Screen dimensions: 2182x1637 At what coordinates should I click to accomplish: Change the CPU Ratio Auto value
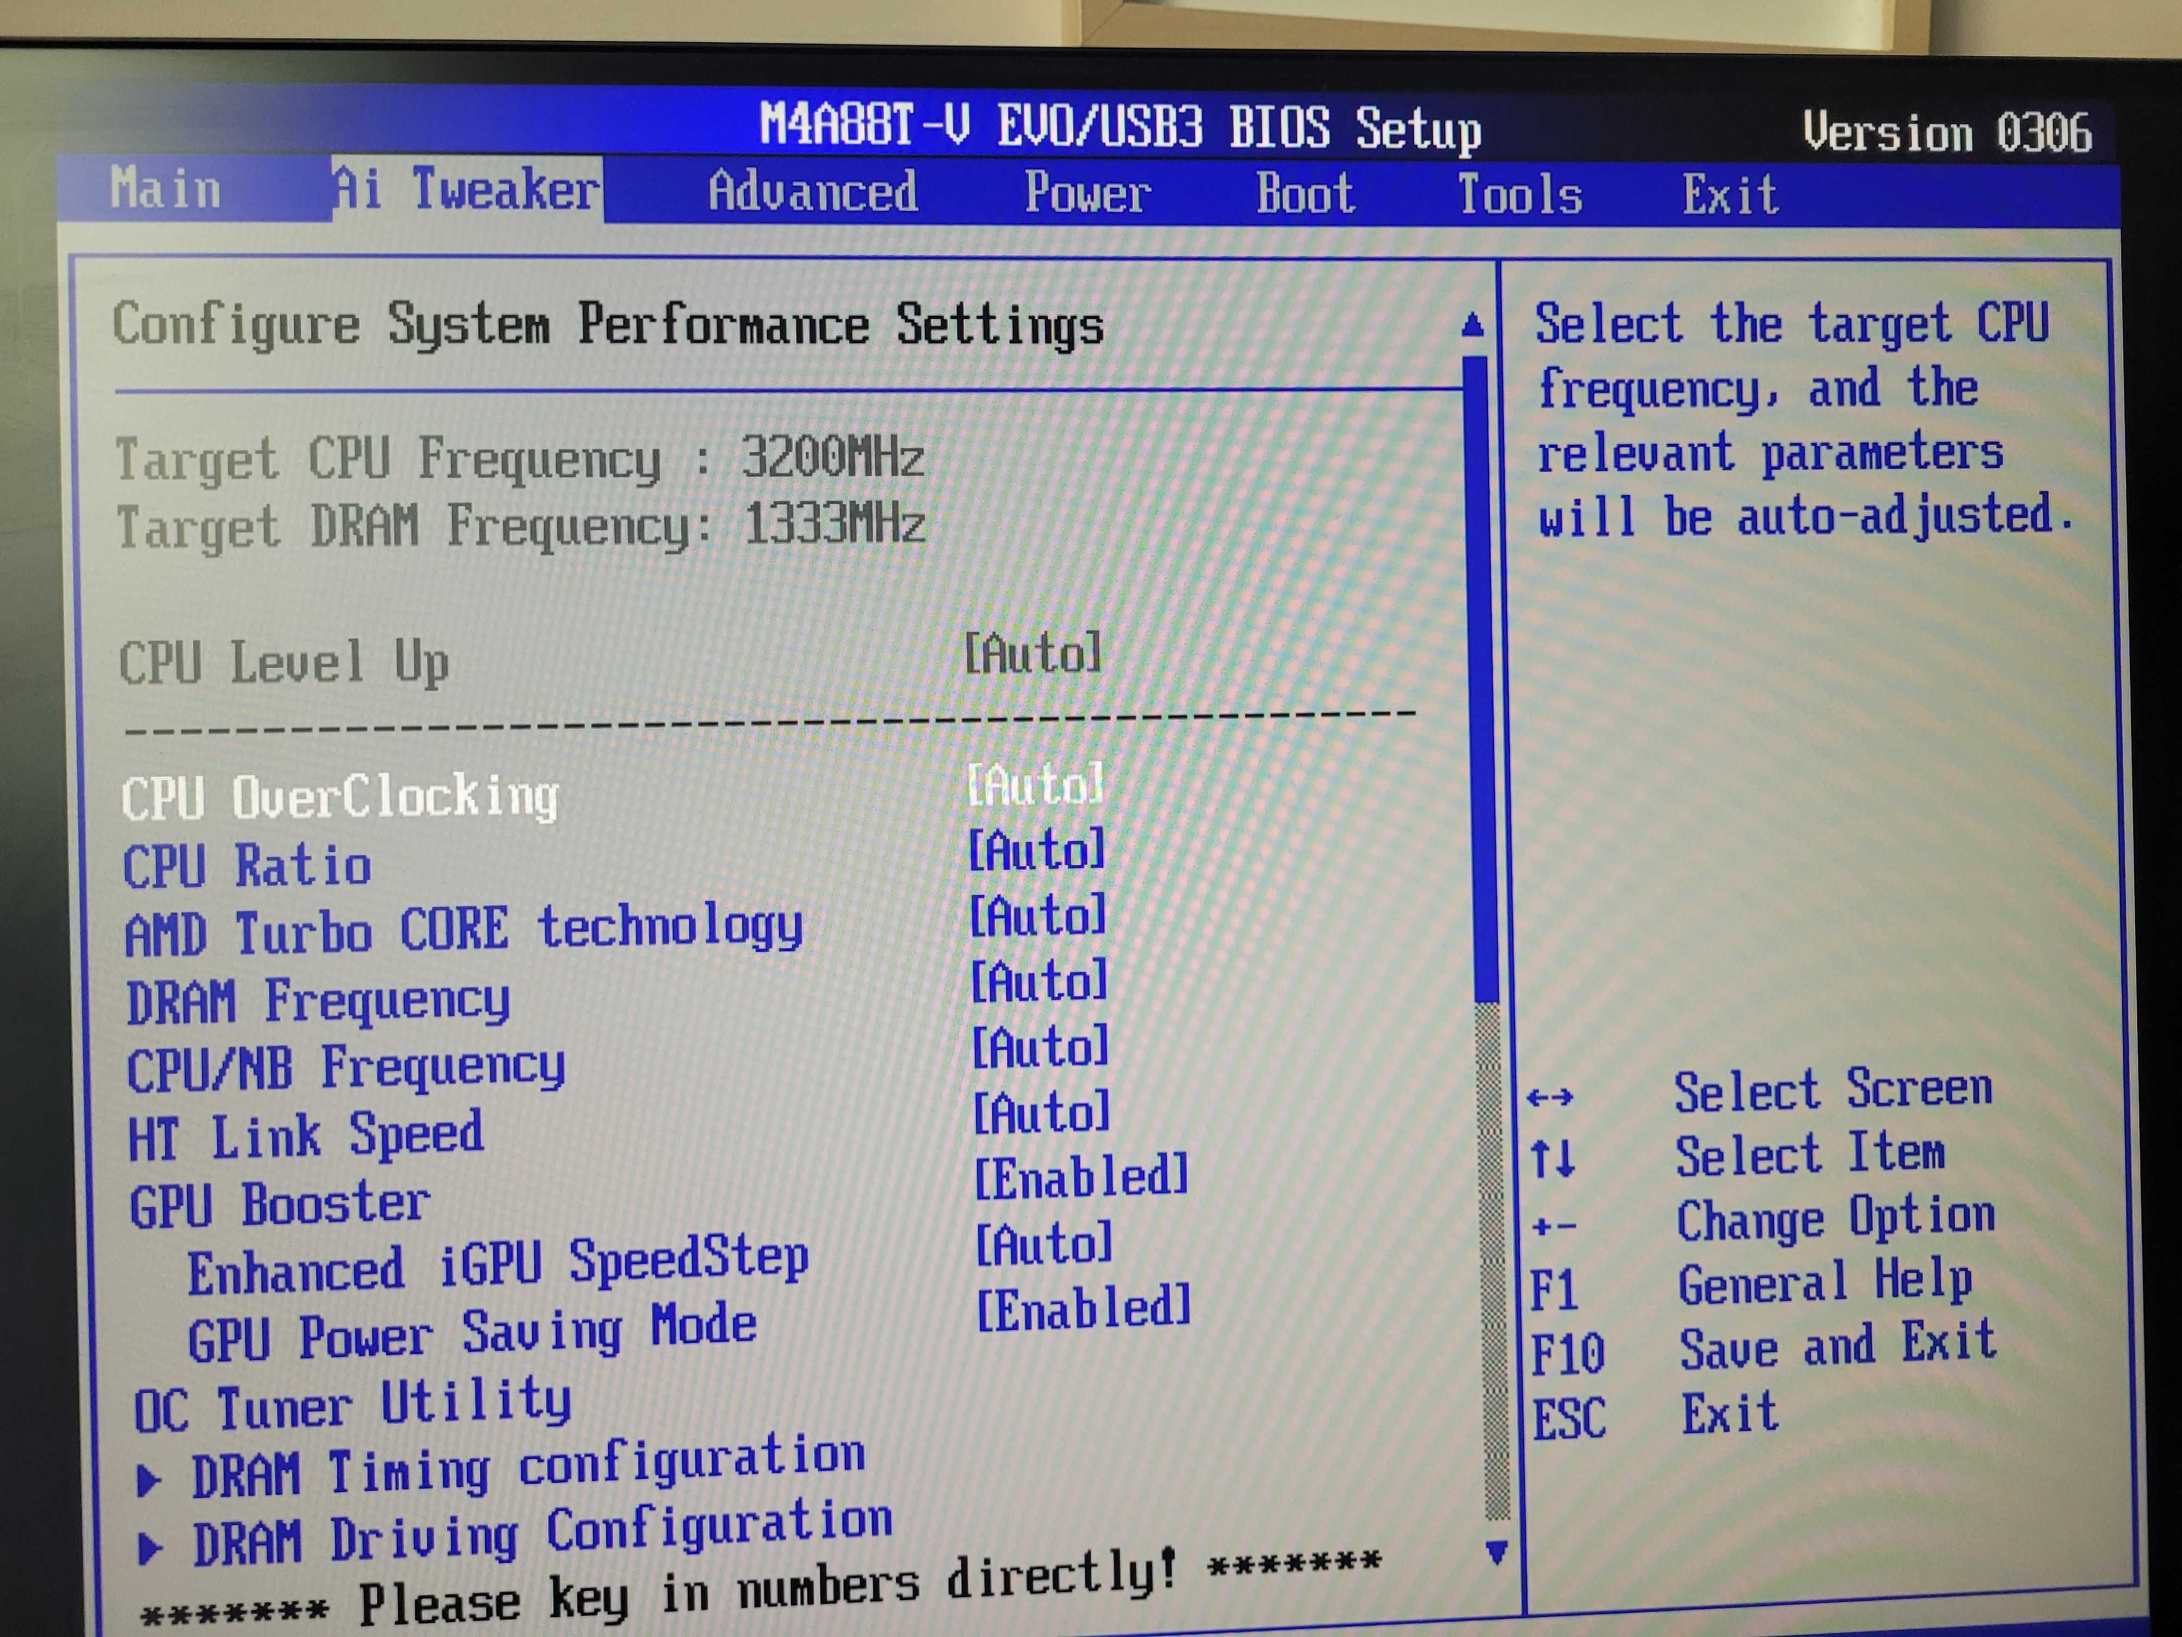click(x=1037, y=850)
